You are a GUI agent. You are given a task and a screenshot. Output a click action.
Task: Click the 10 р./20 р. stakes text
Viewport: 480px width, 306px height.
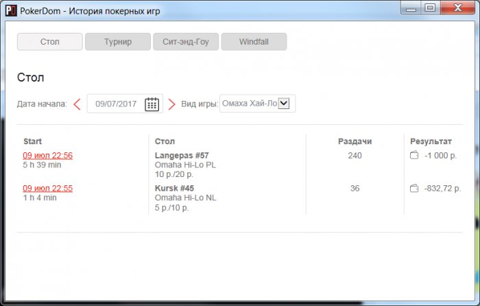tap(174, 174)
